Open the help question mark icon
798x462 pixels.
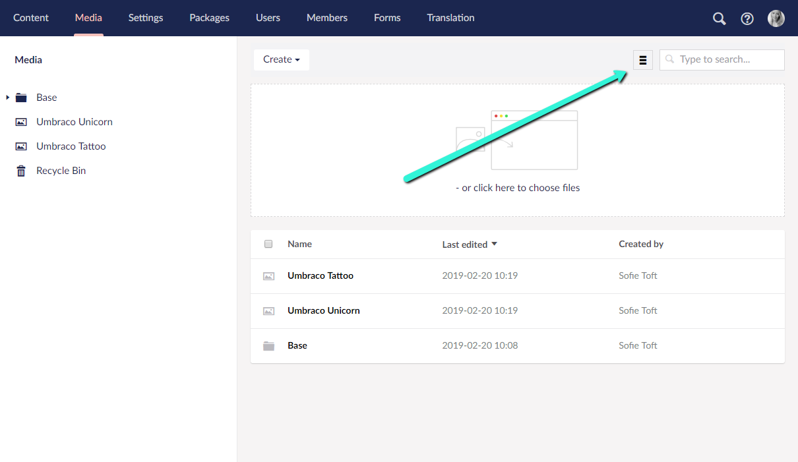click(747, 18)
